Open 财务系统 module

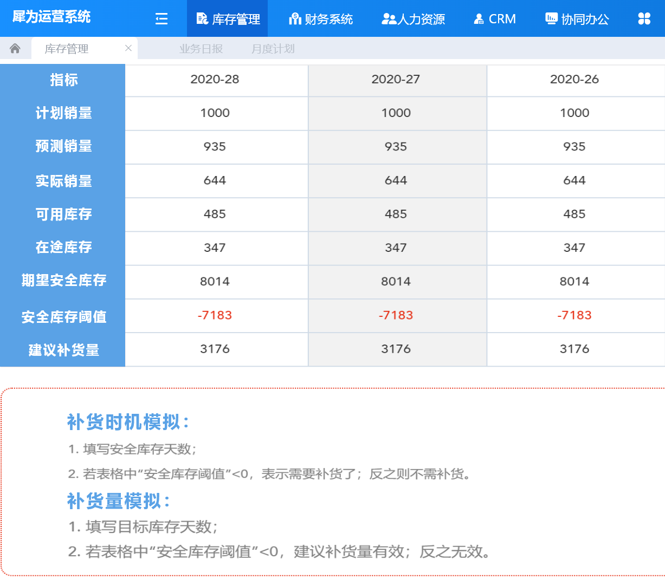tap(321, 19)
